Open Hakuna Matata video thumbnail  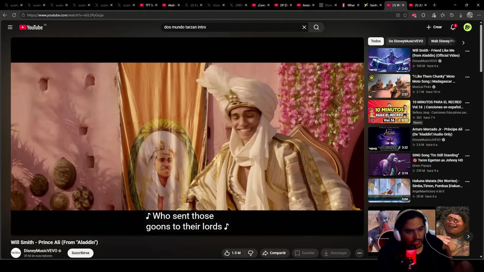pos(389,191)
